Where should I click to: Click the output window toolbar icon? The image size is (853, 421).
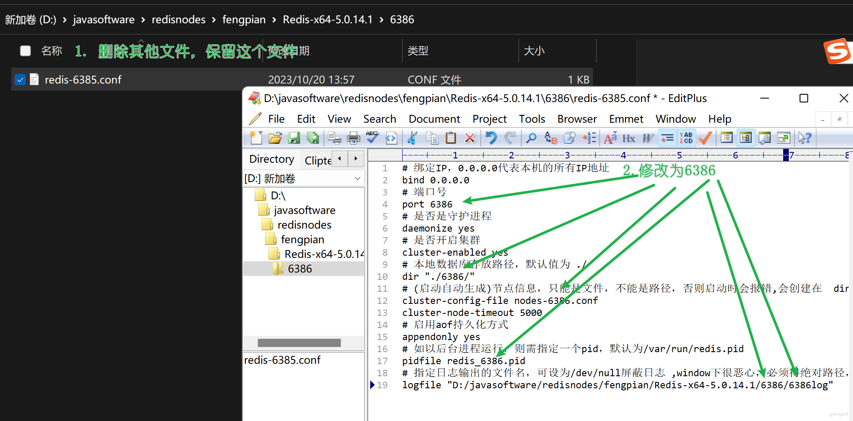click(765, 138)
